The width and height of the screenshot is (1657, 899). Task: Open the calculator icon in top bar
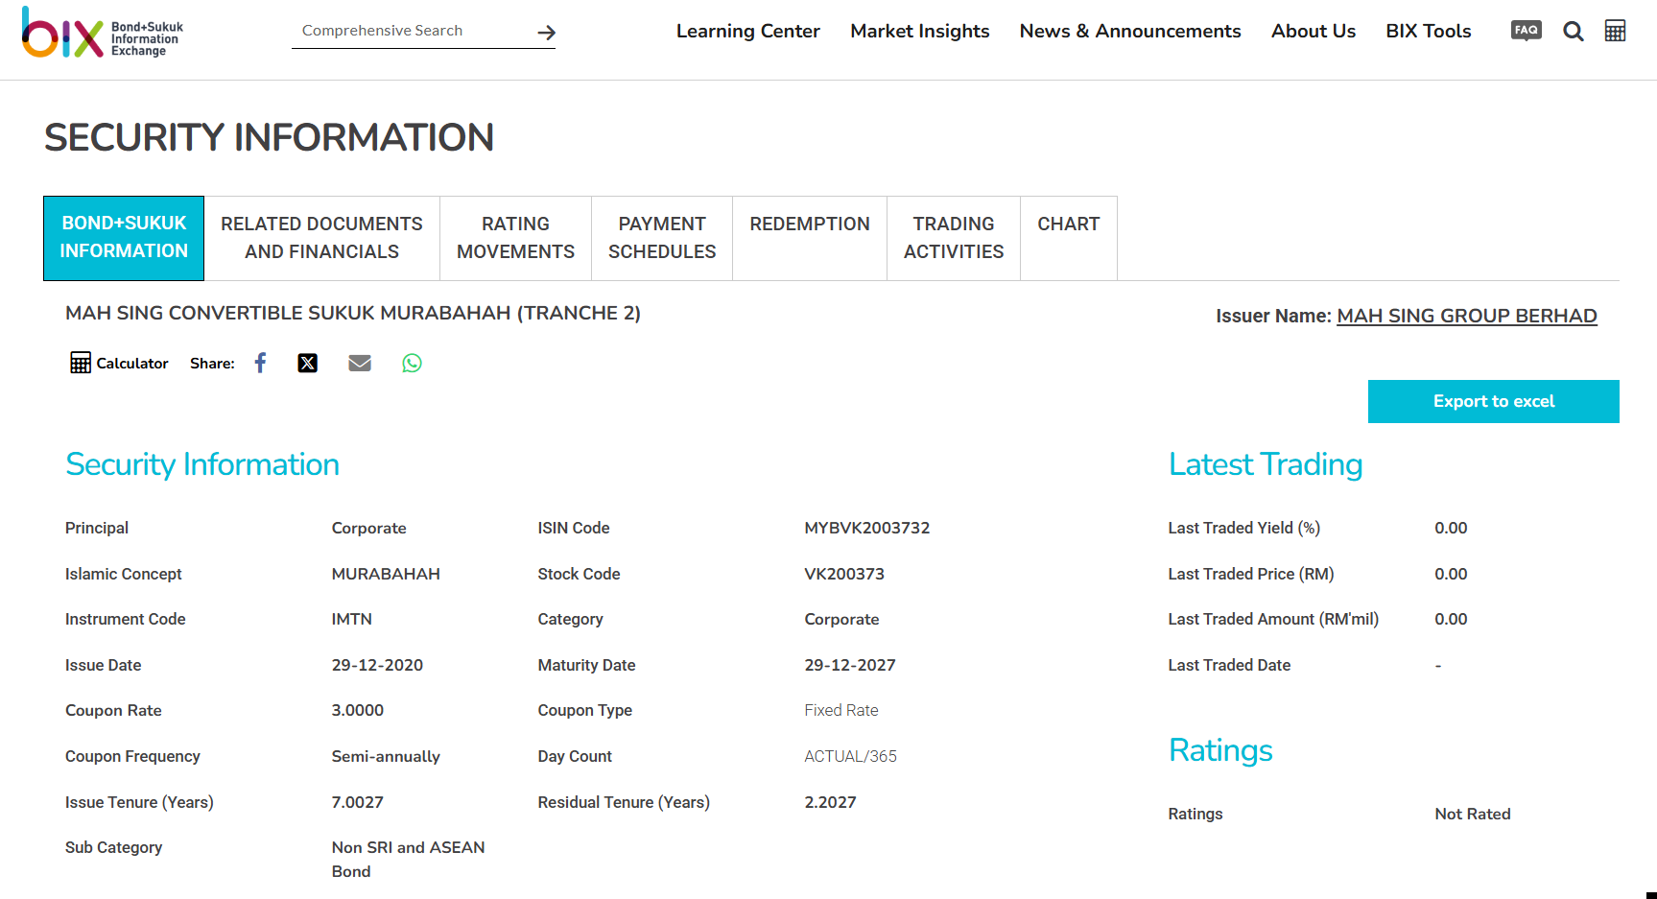(1615, 31)
